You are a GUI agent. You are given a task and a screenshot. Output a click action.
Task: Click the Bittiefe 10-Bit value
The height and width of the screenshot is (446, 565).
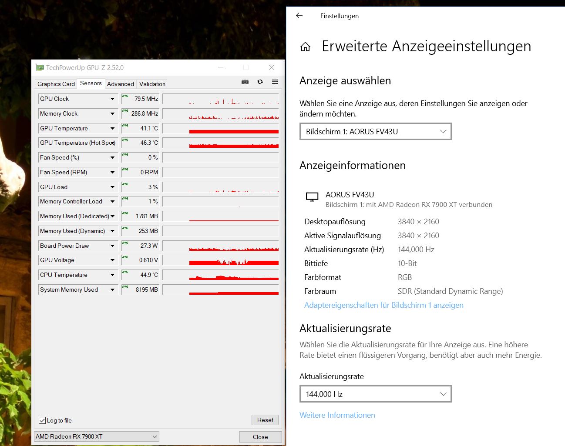click(x=407, y=263)
